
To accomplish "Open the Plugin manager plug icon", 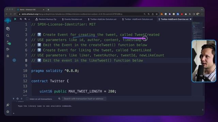I will 8,105.
